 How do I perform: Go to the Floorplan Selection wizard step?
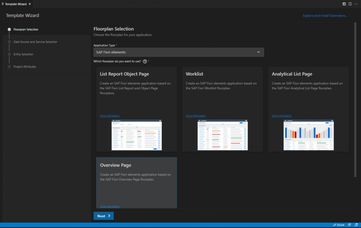(26, 30)
